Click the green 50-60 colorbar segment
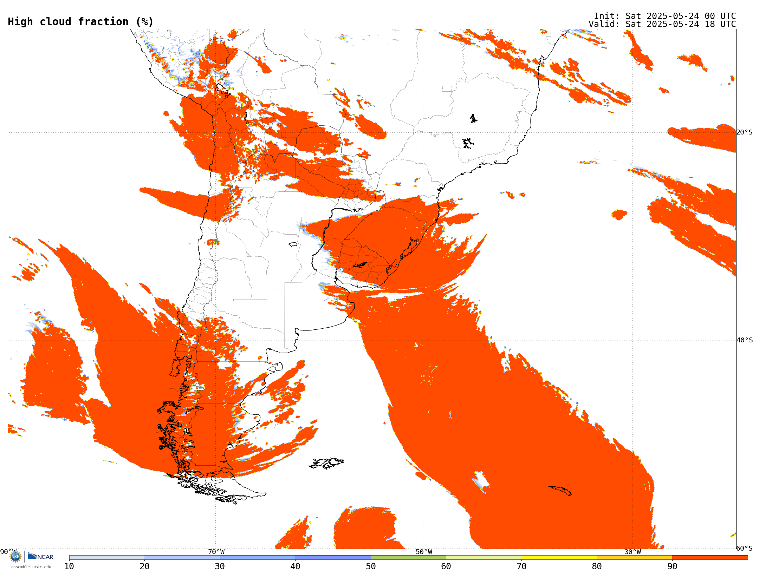The image size is (759, 571). [408, 558]
